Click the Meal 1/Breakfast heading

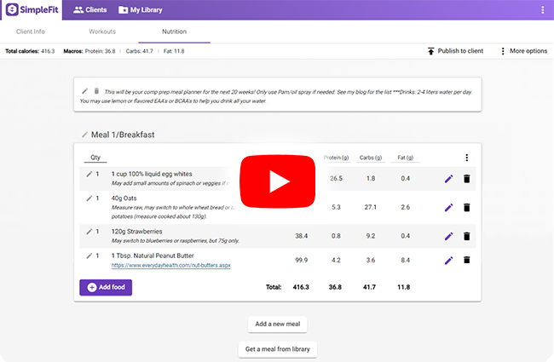pyautogui.click(x=123, y=135)
